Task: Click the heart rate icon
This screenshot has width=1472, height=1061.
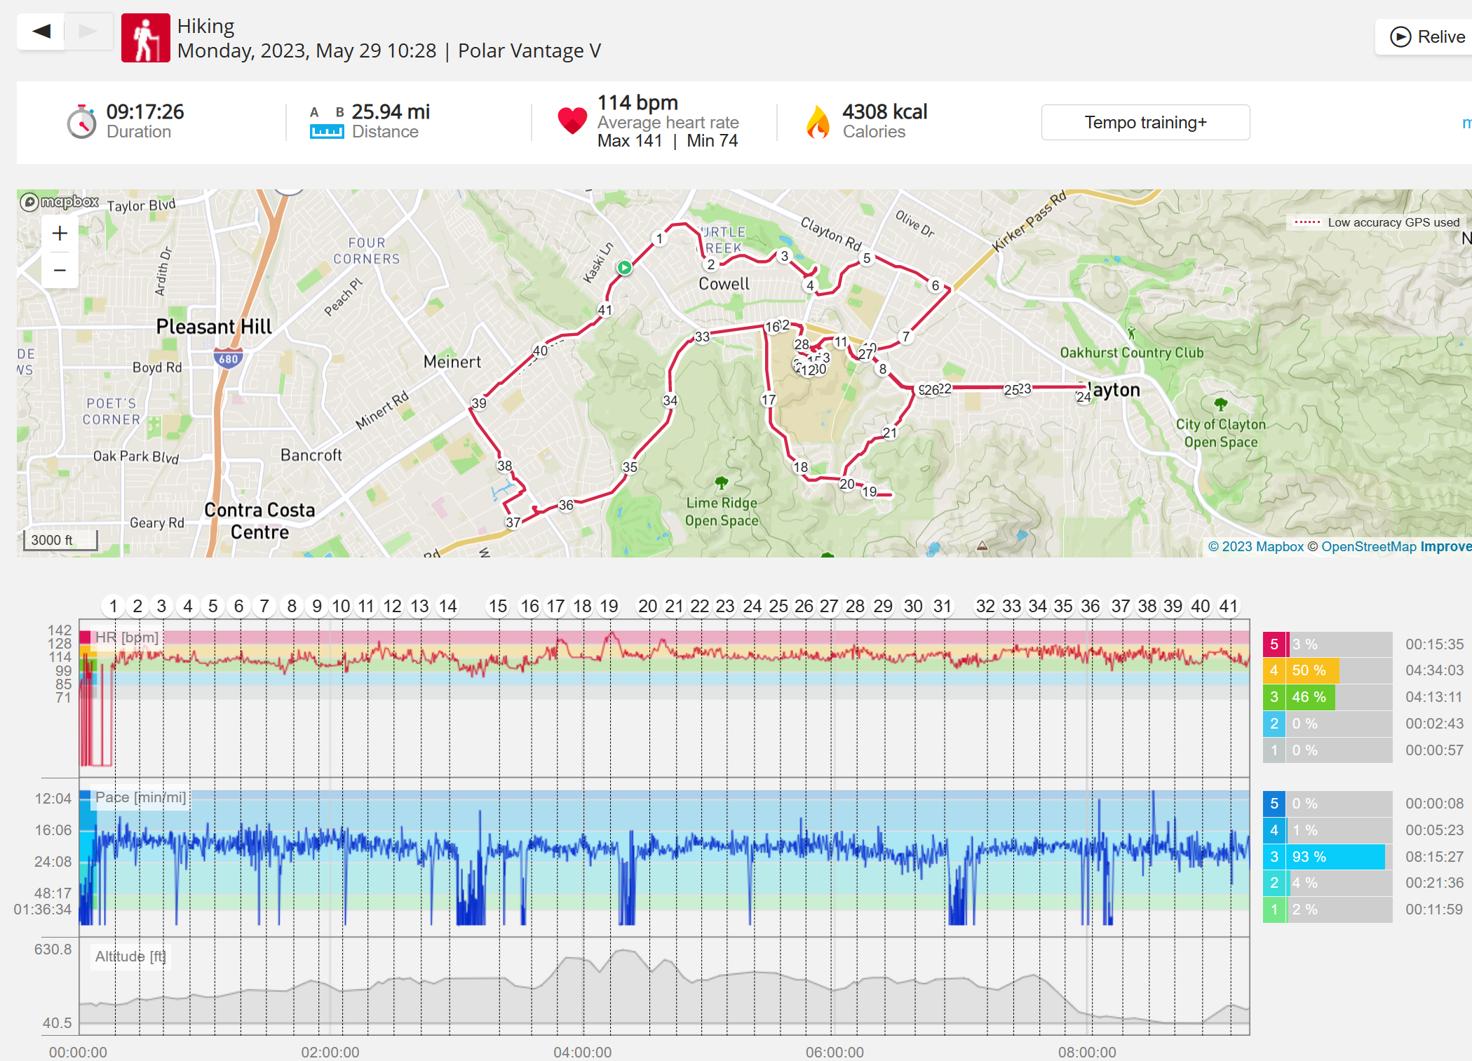Action: coord(572,121)
